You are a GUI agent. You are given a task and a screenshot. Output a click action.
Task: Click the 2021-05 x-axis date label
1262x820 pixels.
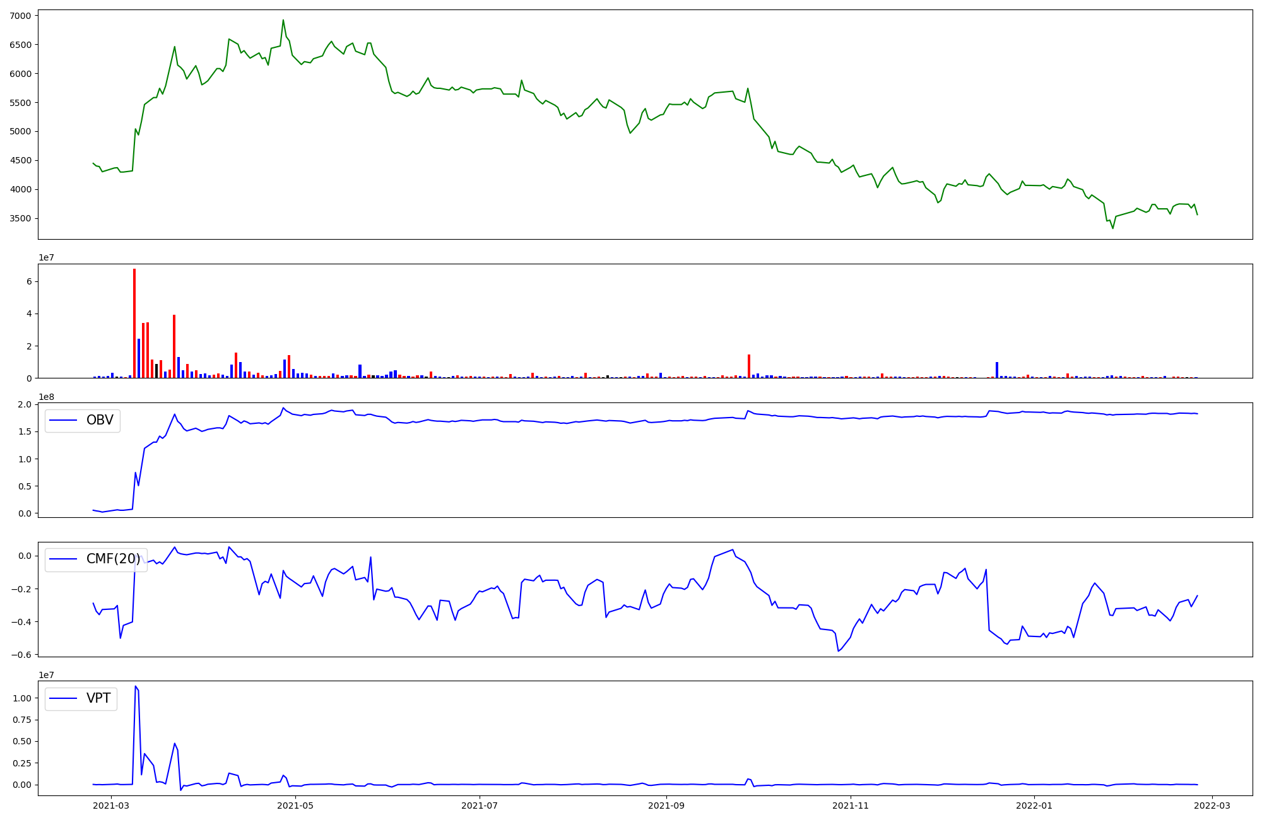(295, 805)
